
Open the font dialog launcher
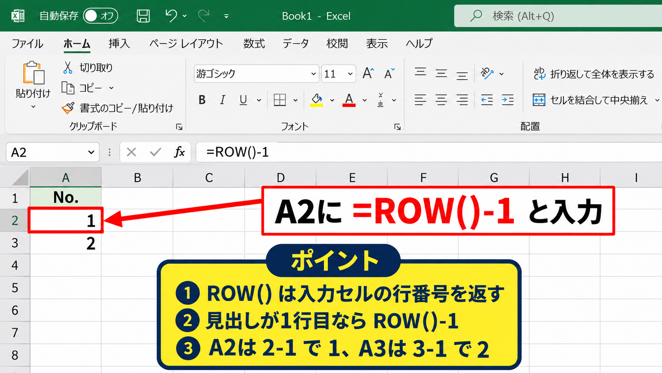point(397,127)
